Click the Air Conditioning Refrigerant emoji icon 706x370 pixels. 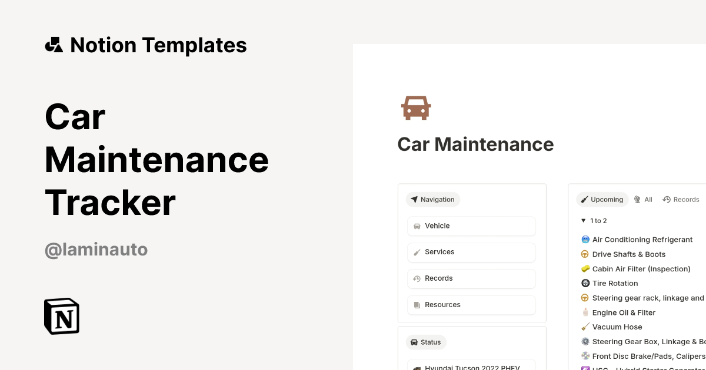click(x=585, y=240)
